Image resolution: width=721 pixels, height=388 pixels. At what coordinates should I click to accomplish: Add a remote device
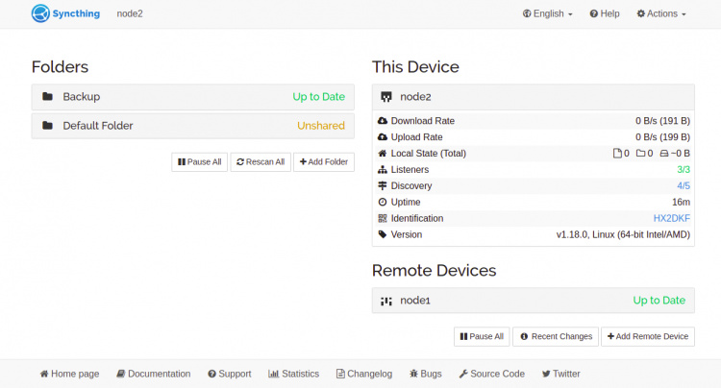[x=647, y=336]
